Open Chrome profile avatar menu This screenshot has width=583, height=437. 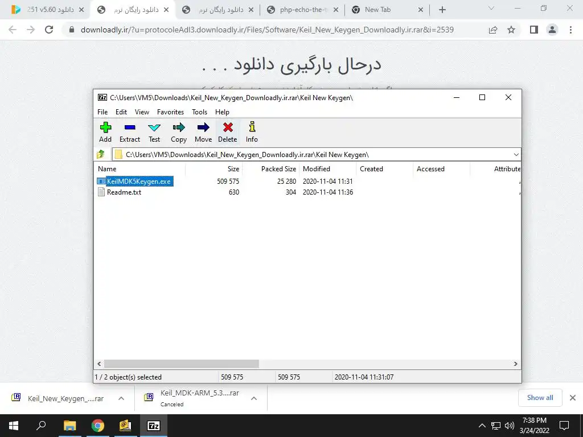[x=552, y=30]
